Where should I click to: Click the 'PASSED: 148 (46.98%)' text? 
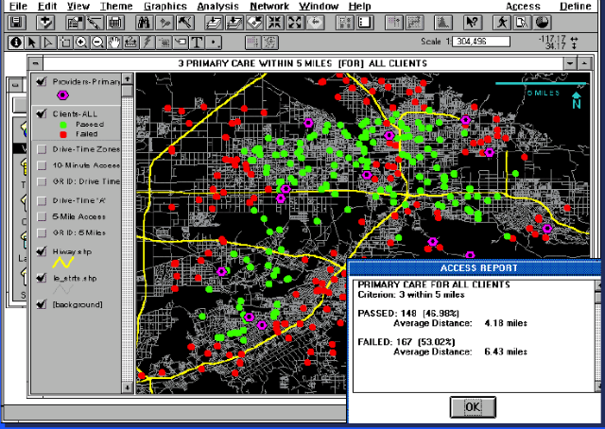[x=408, y=314]
